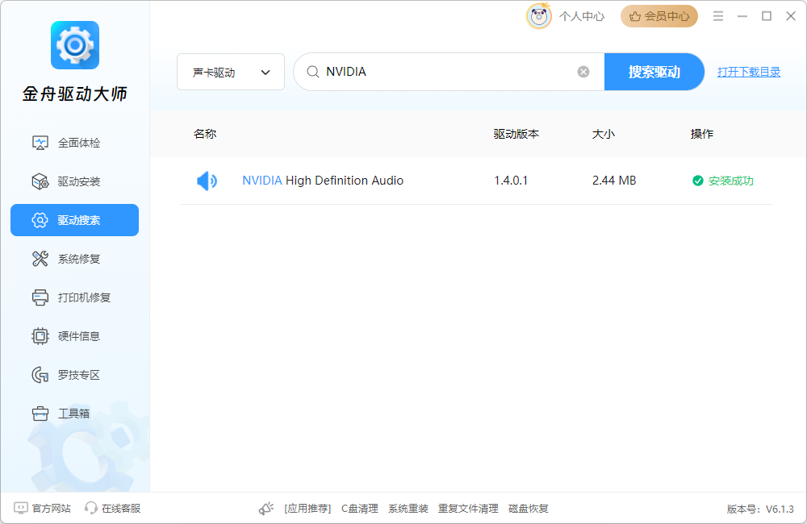Image resolution: width=807 pixels, height=524 pixels.
Task: Open 打开下载目录 download folder link
Action: 749,72
